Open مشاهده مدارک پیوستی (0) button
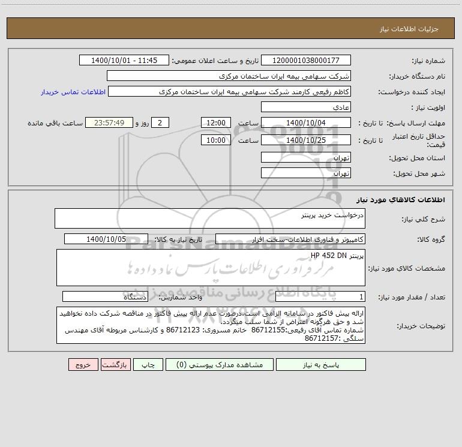Image resolution: width=462 pixels, height=447 pixels. [220, 365]
